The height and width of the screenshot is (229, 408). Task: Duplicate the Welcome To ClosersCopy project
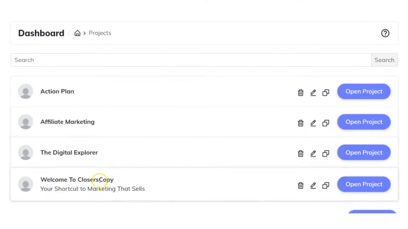point(326,185)
